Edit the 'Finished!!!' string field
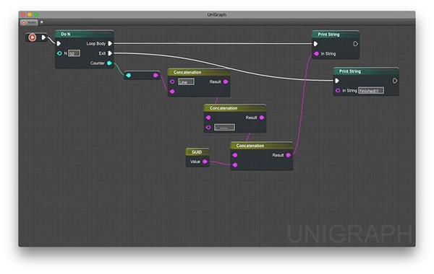Image resolution: width=434 pixels, height=274 pixels. coord(371,91)
